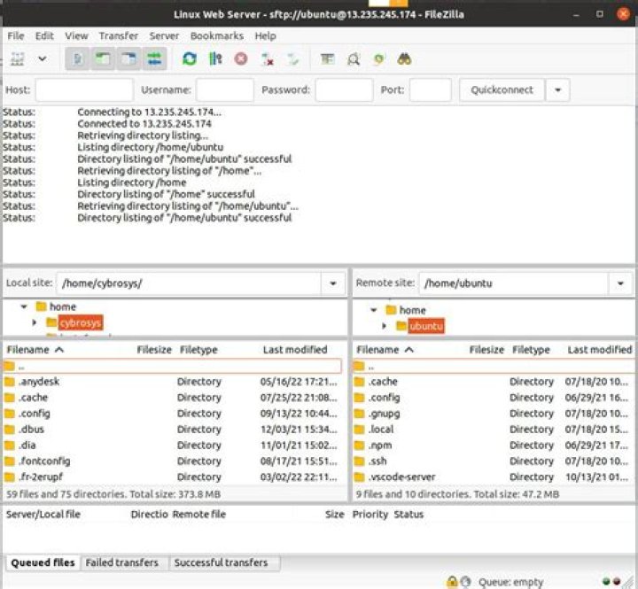Toggle message log display button

pyautogui.click(x=77, y=59)
